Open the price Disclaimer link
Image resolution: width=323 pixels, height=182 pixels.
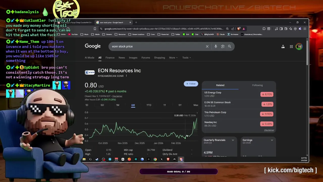pyautogui.click(x=117, y=96)
